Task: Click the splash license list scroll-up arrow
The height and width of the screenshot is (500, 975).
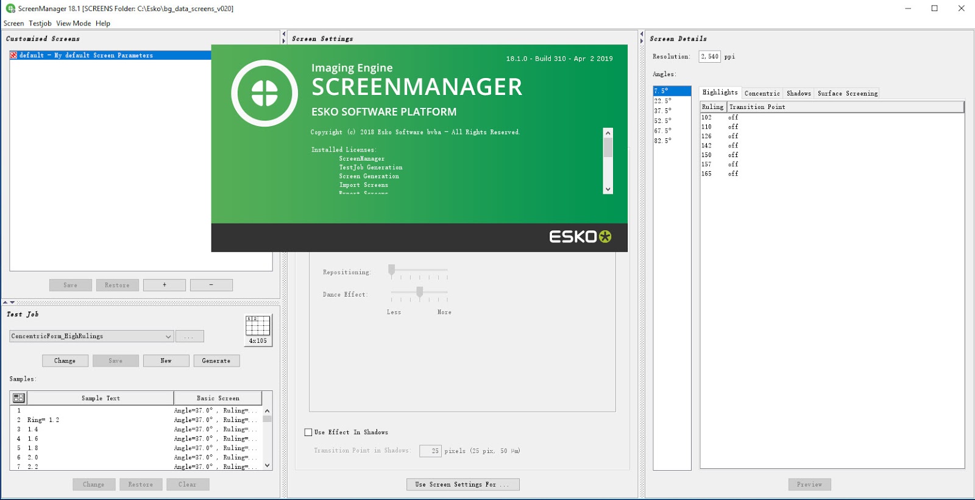Action: (608, 133)
